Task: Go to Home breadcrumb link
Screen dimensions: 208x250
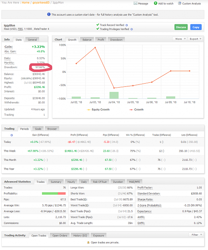Action: 26,2
